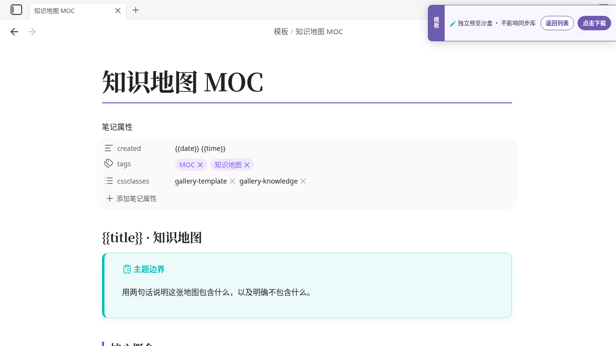Remove gallery-knowledge css class

(x=303, y=181)
